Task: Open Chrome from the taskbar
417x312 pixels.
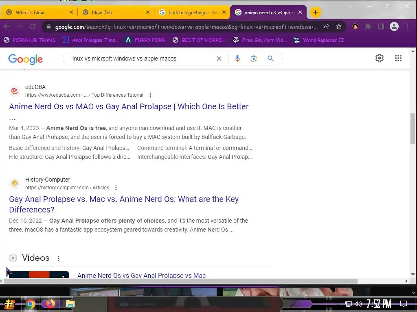Action: click(30, 304)
